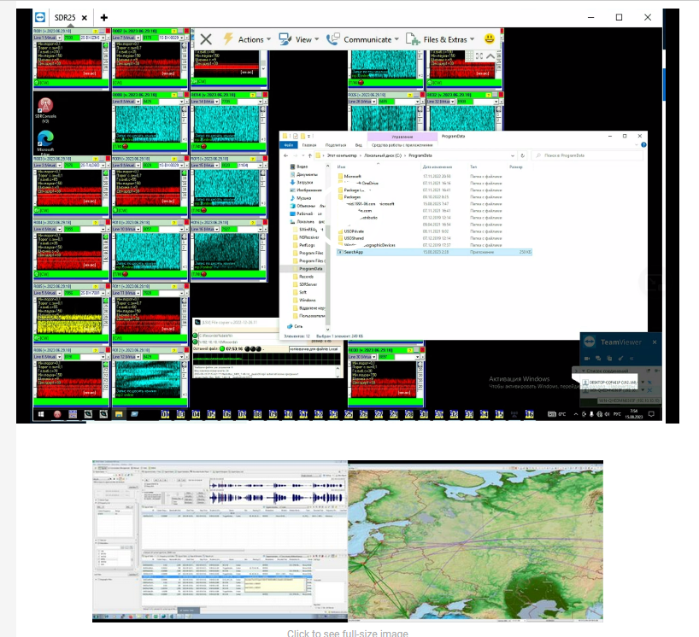
Task: Switch to taskbar window numbered 26
Action: [x=364, y=414]
